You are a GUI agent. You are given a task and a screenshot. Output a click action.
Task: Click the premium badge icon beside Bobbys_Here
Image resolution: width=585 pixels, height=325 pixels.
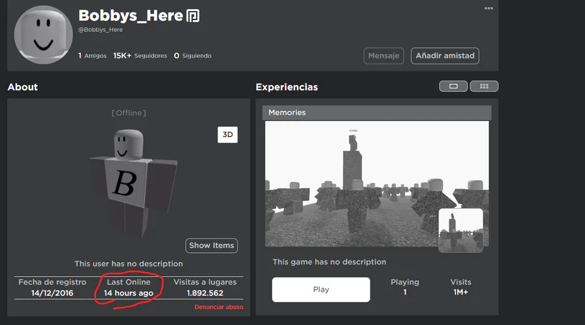(193, 16)
